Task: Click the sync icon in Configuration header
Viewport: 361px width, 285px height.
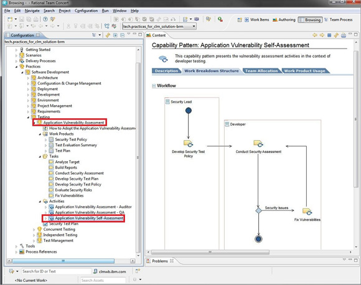Action: 108,35
